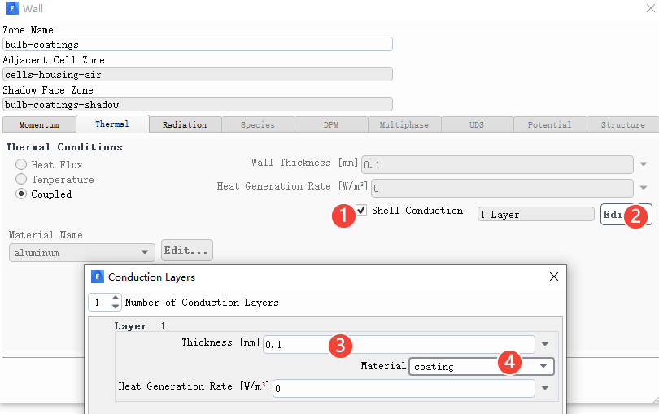The width and height of the screenshot is (659, 414).
Task: Close the Wall dialog window
Action: click(x=651, y=8)
